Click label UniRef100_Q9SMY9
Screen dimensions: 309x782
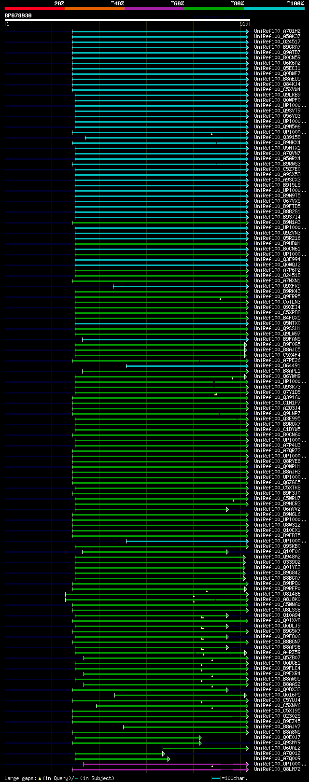278,743
